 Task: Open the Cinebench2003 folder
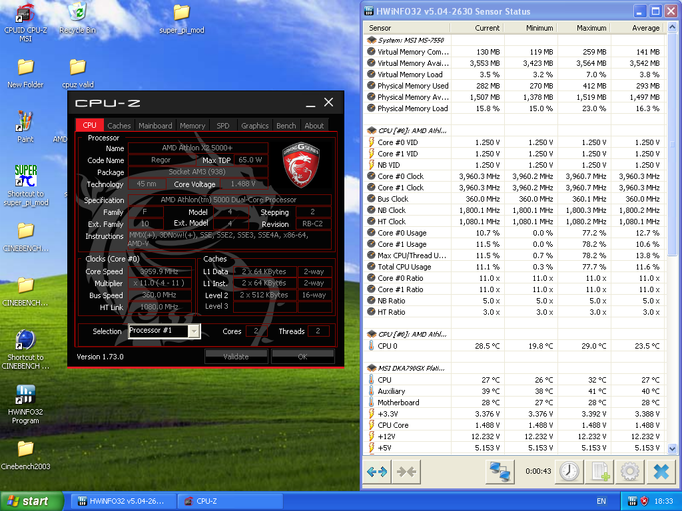[x=25, y=455]
